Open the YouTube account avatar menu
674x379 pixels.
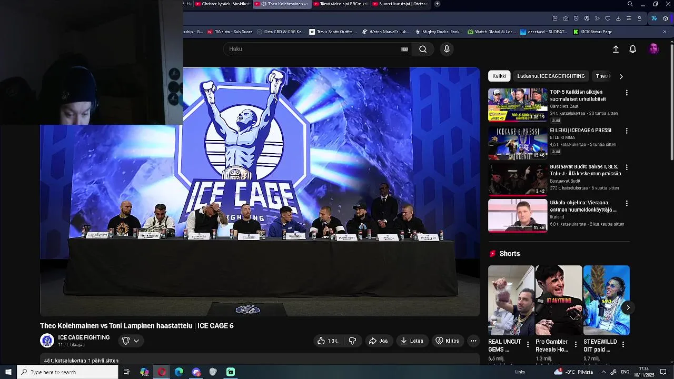(x=653, y=49)
